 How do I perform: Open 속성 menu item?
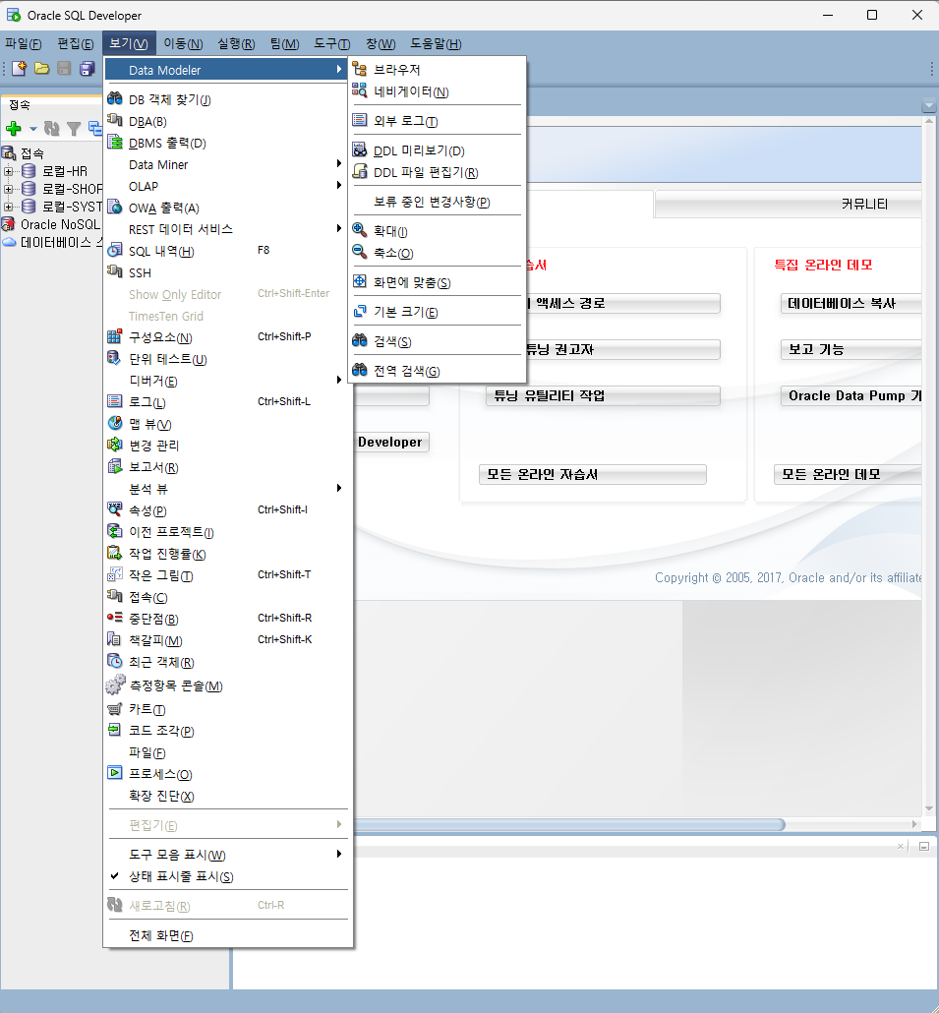click(x=228, y=510)
